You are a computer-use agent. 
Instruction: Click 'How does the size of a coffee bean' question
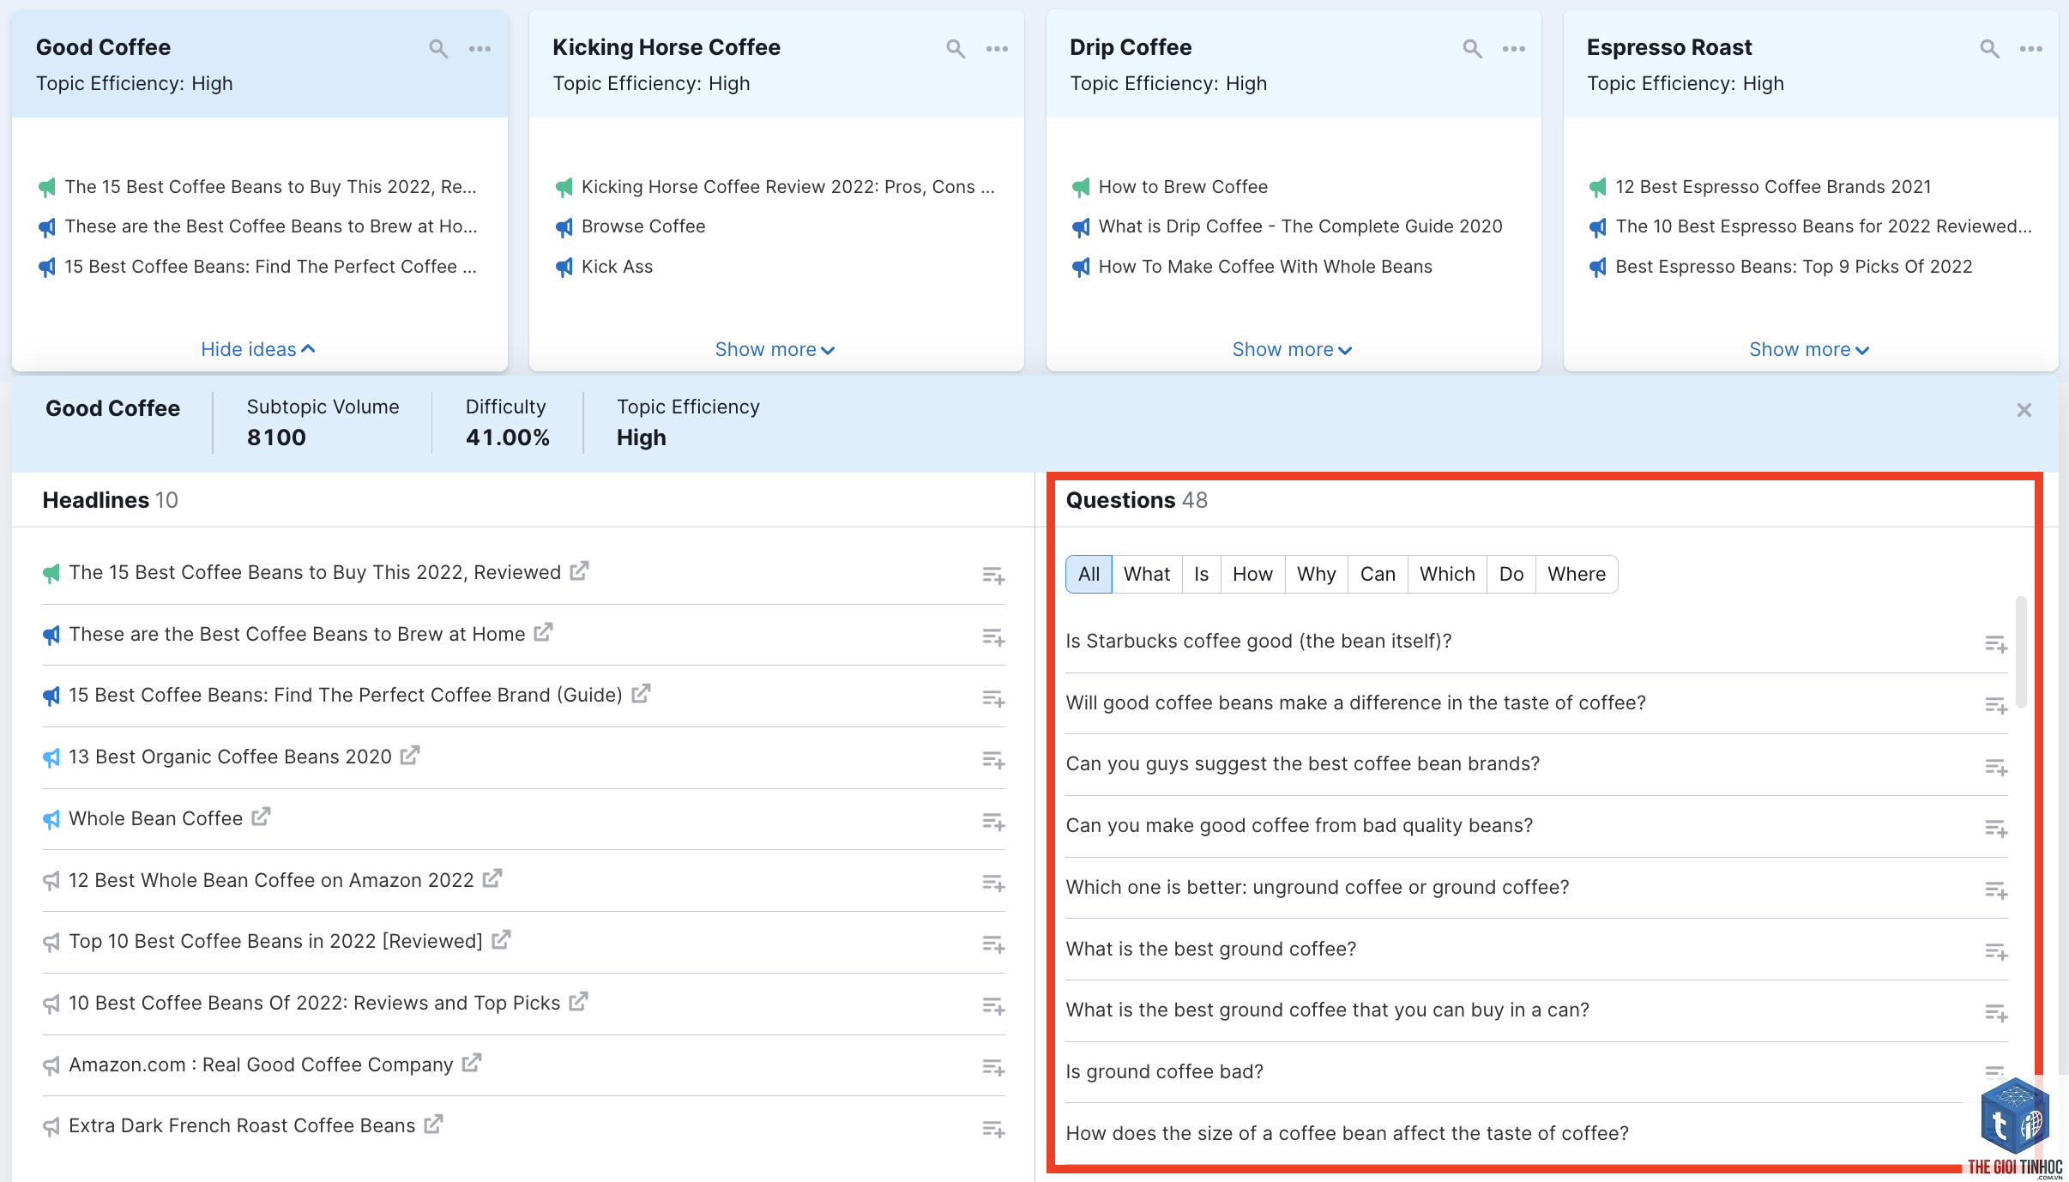point(1347,1133)
